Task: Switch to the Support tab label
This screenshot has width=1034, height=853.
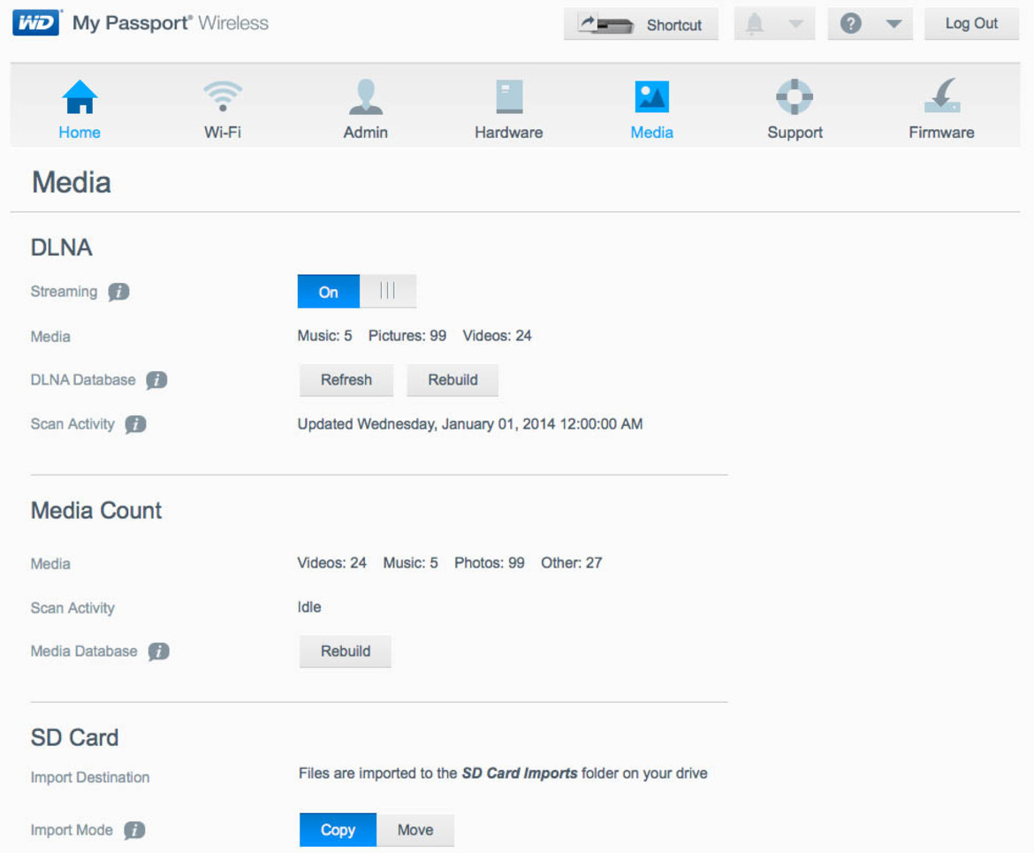Action: point(795,133)
